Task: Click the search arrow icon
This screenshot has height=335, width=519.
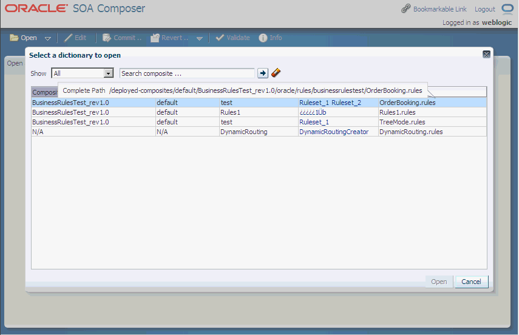Action: click(263, 73)
